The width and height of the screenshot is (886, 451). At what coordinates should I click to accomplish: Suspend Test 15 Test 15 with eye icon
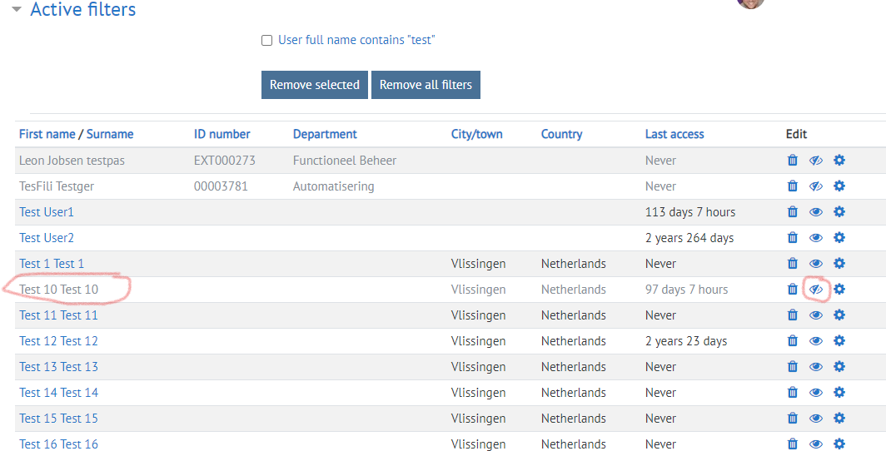[x=815, y=419]
